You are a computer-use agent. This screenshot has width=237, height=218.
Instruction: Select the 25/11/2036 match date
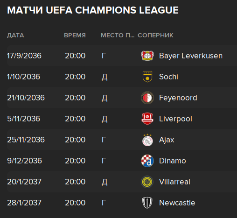(x=26, y=140)
